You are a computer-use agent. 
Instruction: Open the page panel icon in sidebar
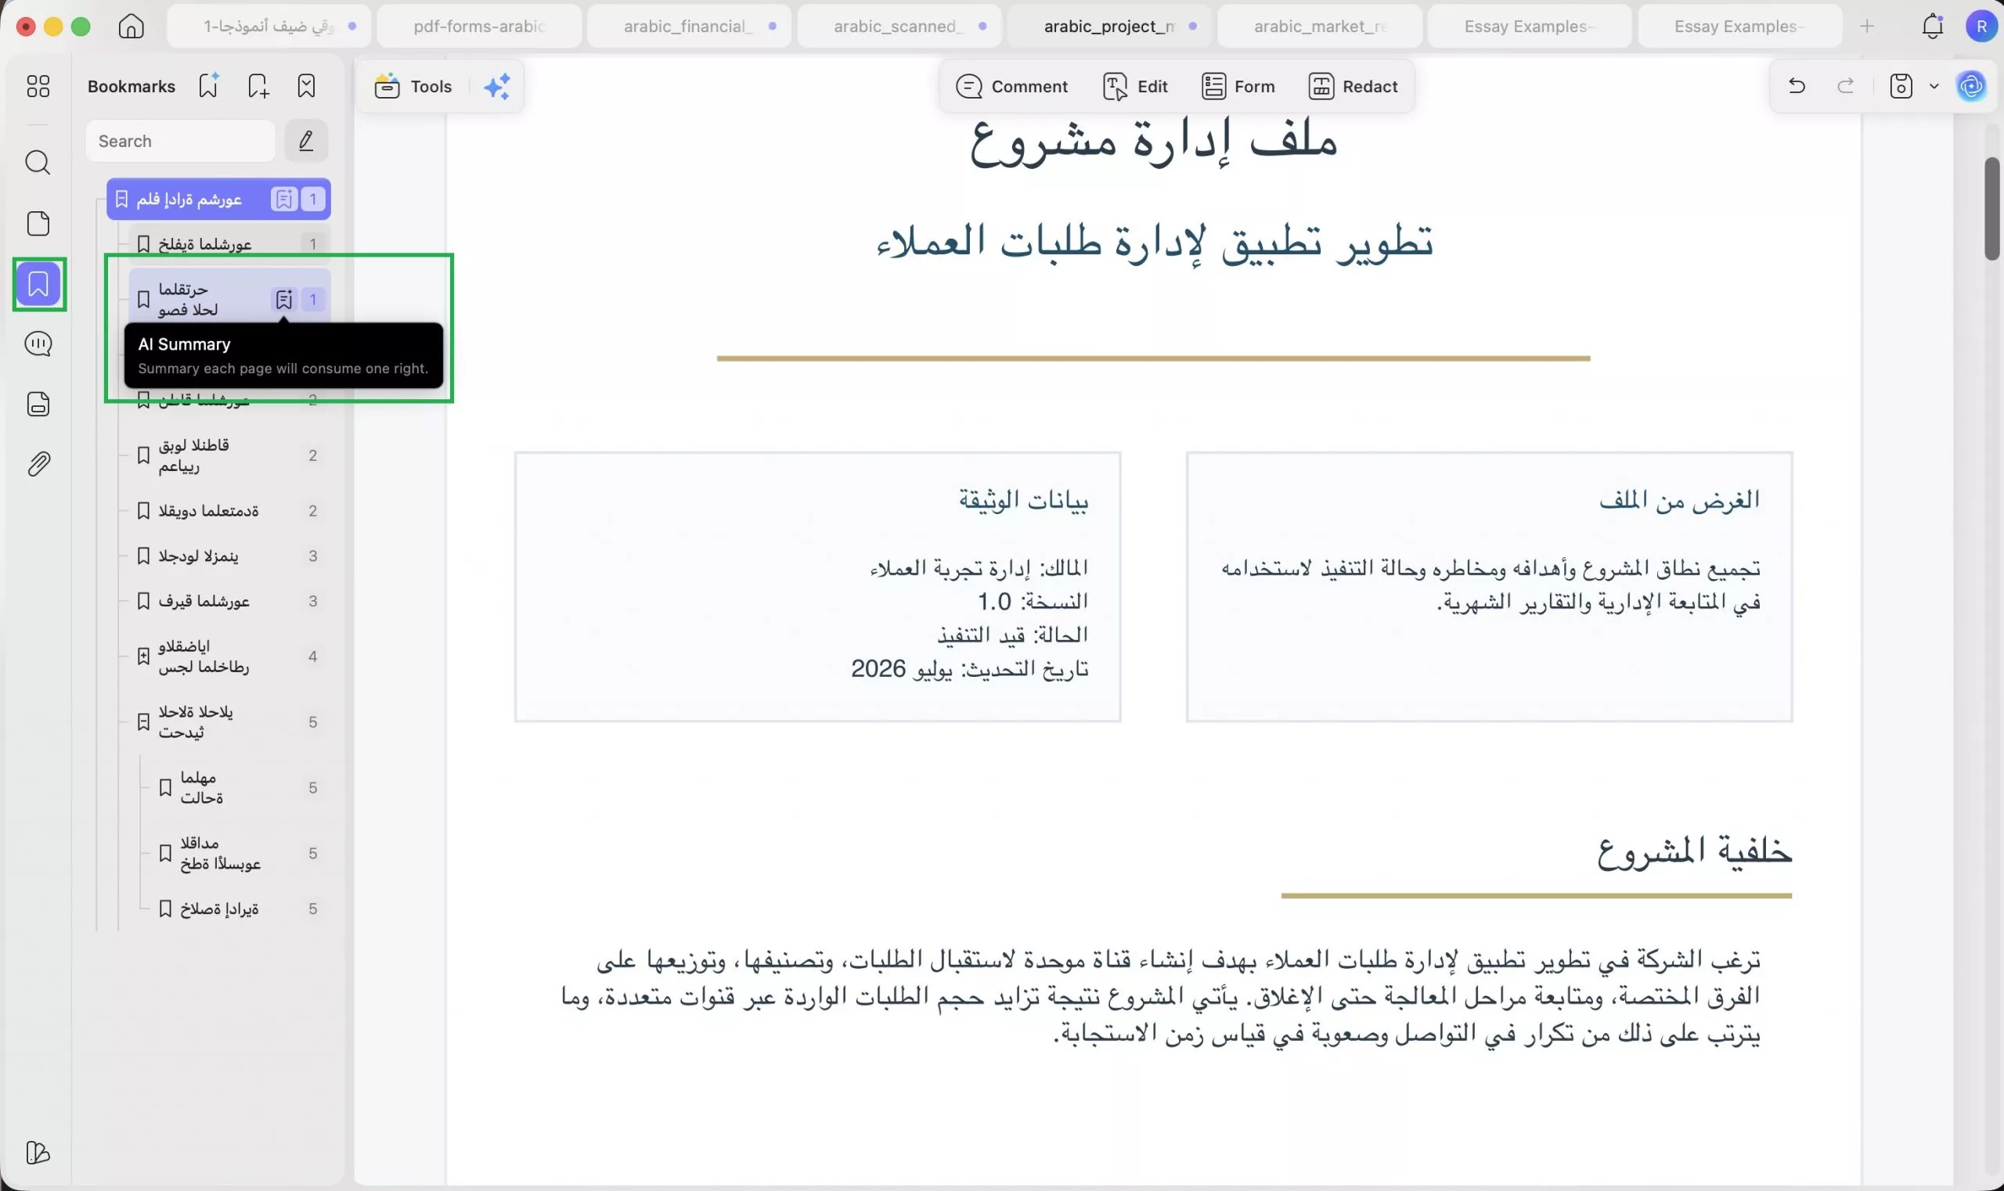click(38, 223)
